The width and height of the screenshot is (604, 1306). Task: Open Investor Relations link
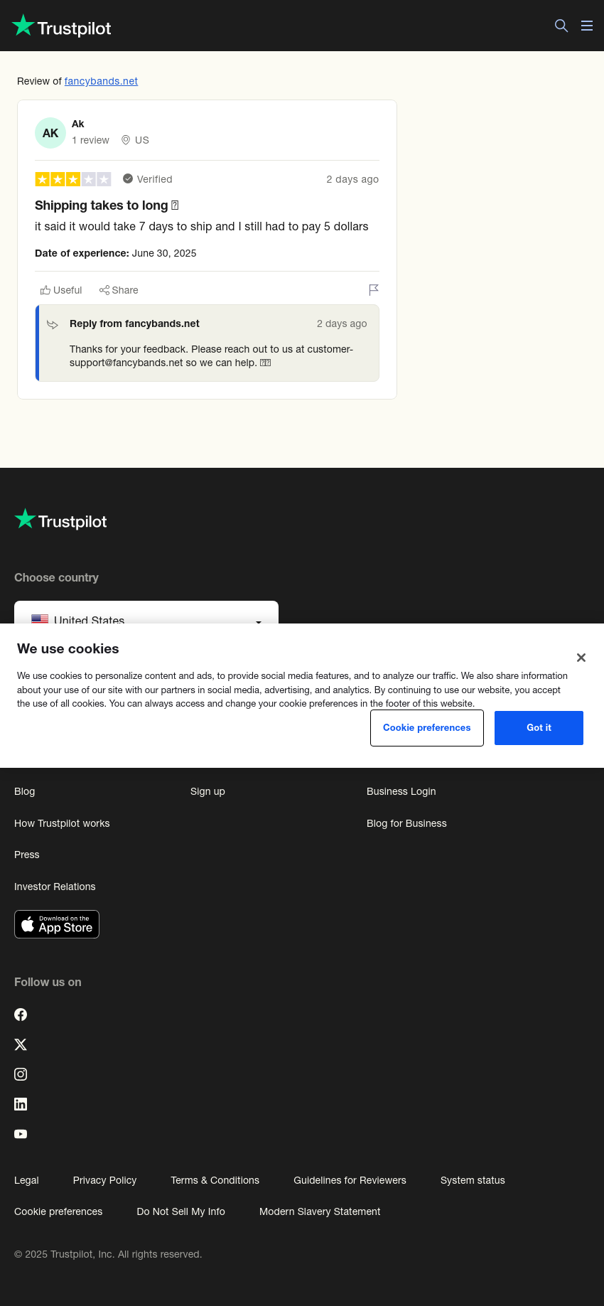pos(55,887)
